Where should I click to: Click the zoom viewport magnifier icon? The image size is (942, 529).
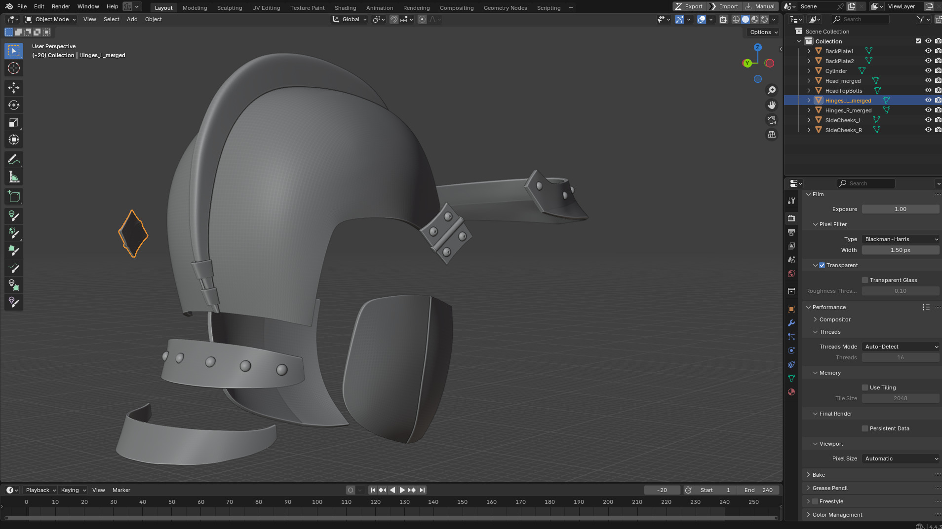pyautogui.click(x=772, y=90)
